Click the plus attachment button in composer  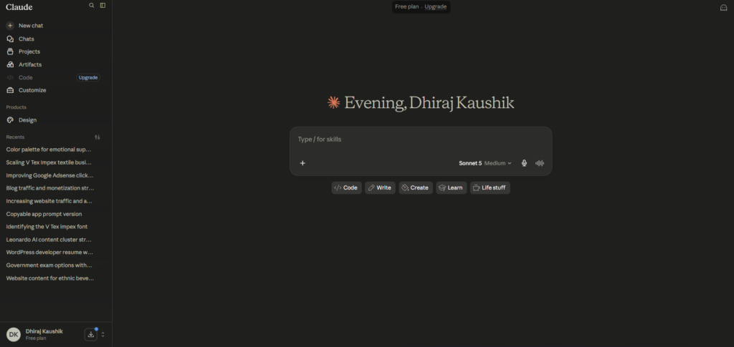[x=302, y=163]
